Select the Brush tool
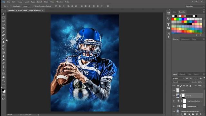This screenshot has height=116, width=206. pos(4,39)
